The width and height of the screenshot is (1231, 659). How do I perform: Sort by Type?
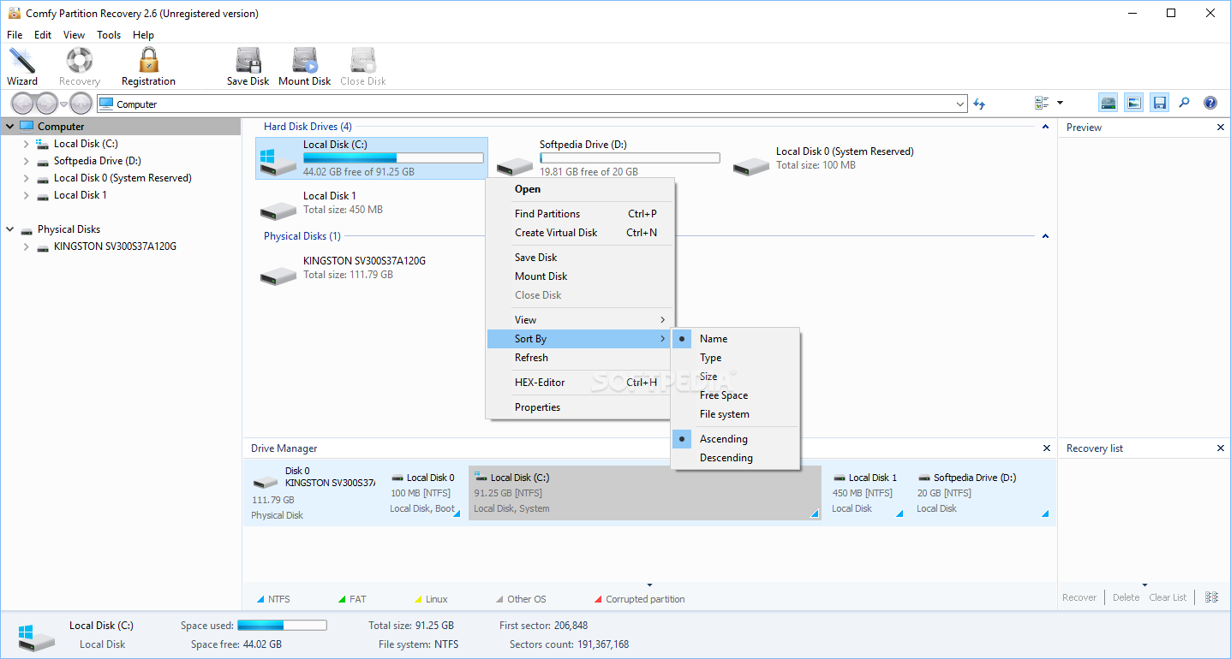point(736,358)
